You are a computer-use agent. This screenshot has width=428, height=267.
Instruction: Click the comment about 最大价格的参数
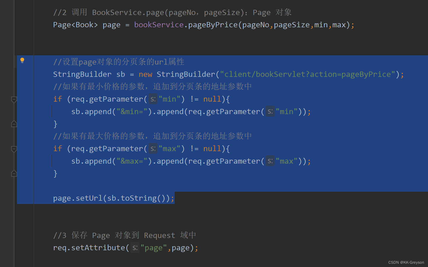coord(152,136)
